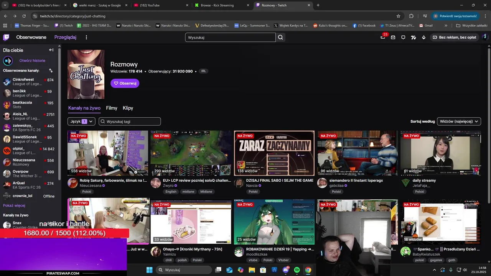Viewport: 491px width, 276px height.
Task: Open Alois_NL channel in sidebar
Action: click(x=29, y=116)
